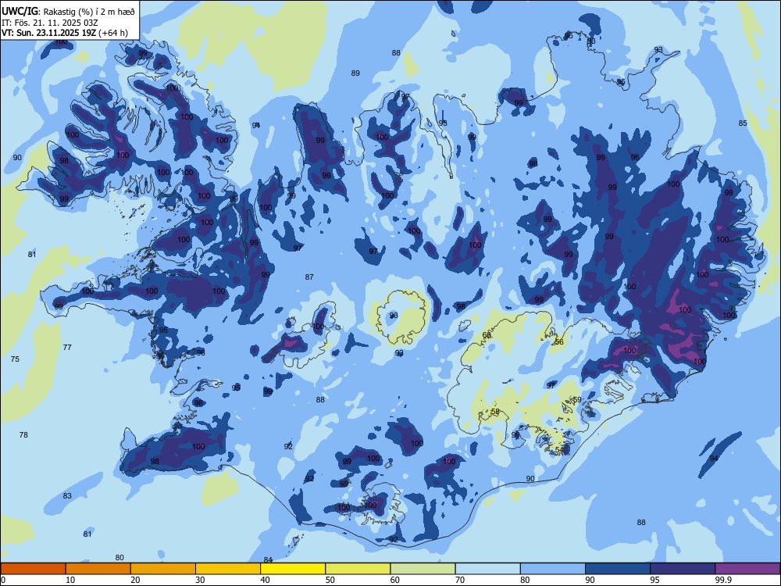The image size is (781, 586).
Task: Choose the pale blue 70–80 legend swatch
Action: click(x=488, y=569)
